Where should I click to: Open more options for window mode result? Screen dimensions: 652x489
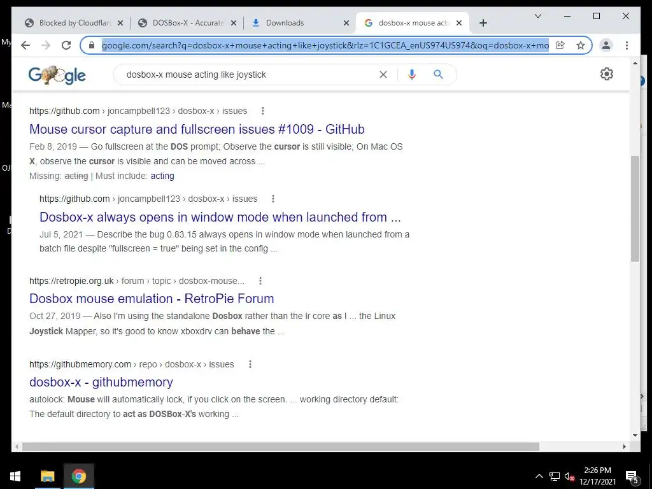click(x=273, y=199)
